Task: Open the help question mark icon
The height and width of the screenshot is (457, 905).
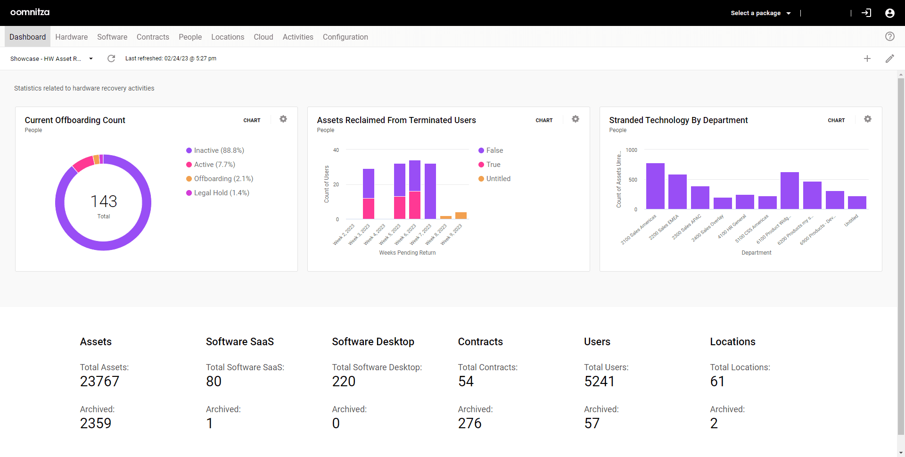Action: point(889,37)
